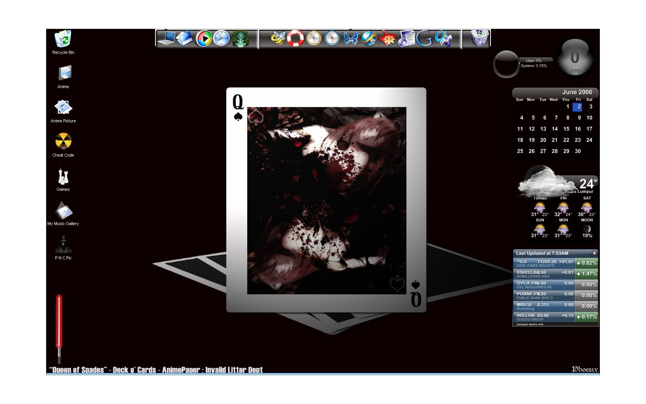Open the My Music Gallery folder
This screenshot has width=646, height=404.
63,211
